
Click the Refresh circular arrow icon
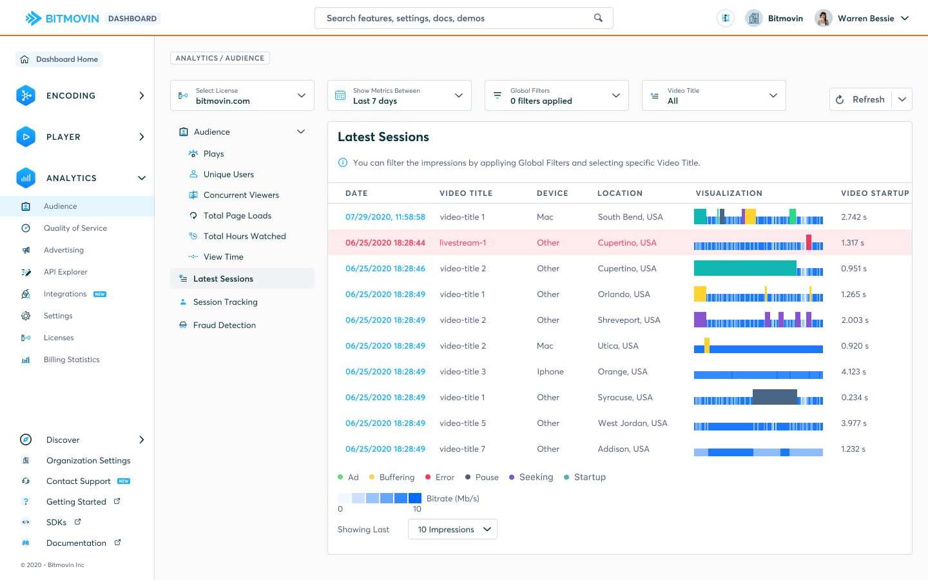[840, 99]
